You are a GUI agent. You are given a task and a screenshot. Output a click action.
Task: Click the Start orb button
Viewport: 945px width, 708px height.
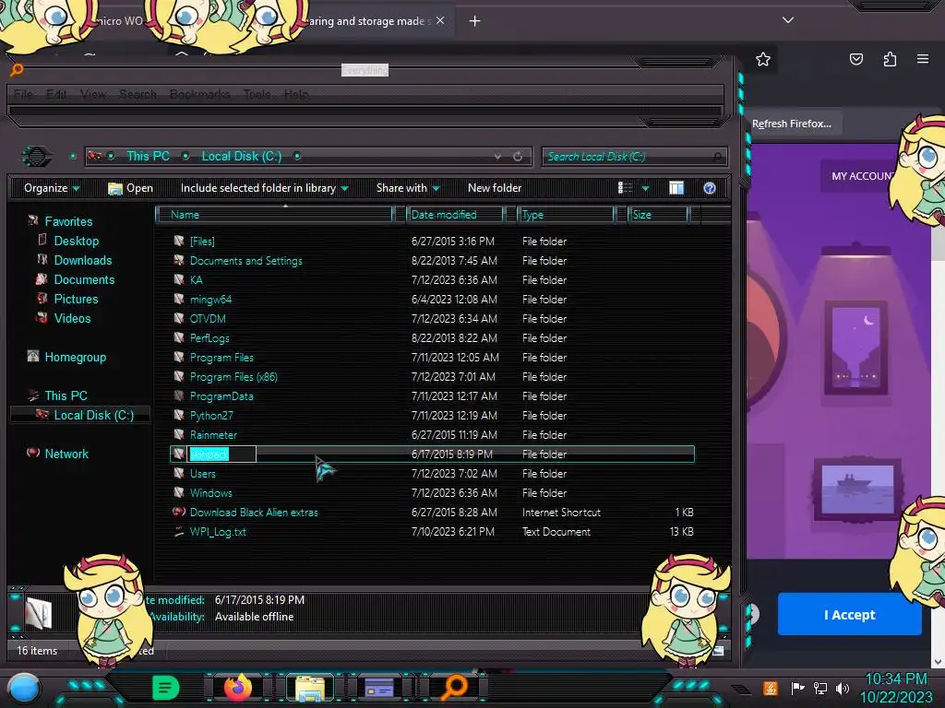pyautogui.click(x=25, y=690)
